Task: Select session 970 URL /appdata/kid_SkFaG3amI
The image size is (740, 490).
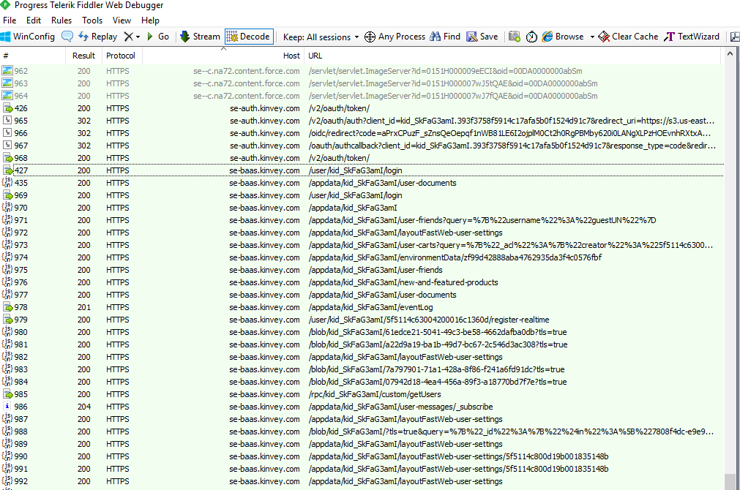Action: 353,208
